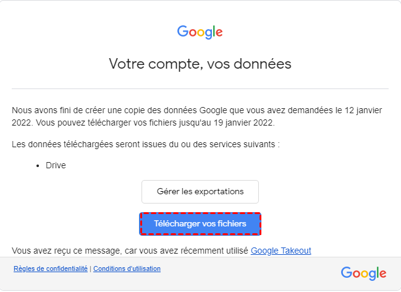Open Règles de confidentialité link
401x292 pixels.
pos(50,268)
